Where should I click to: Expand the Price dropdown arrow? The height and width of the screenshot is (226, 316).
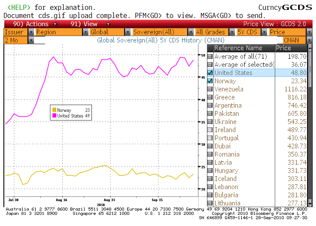point(309,32)
